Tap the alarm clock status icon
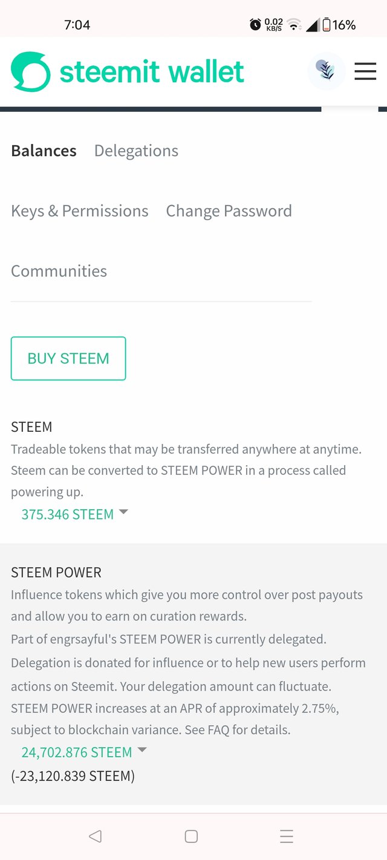 click(x=255, y=25)
